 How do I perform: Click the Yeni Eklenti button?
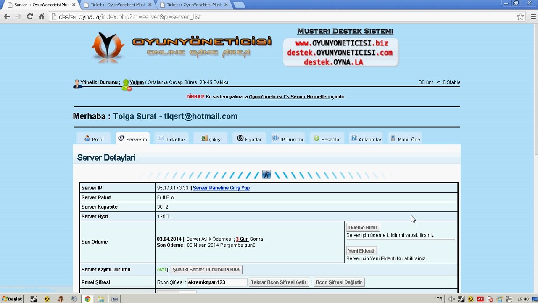coord(361,251)
